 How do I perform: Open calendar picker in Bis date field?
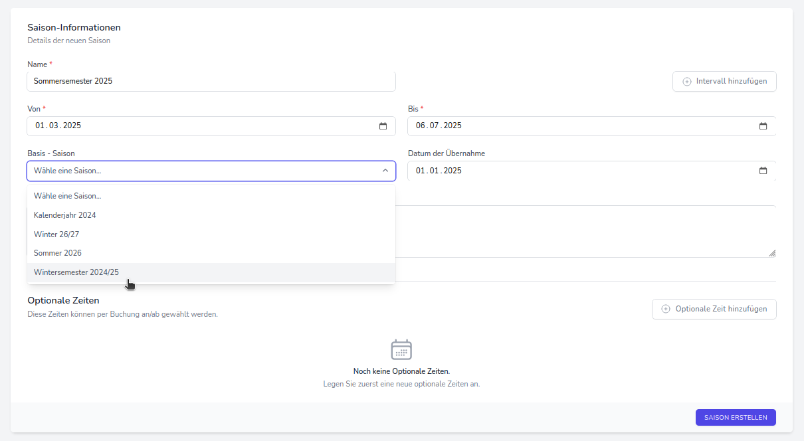763,126
